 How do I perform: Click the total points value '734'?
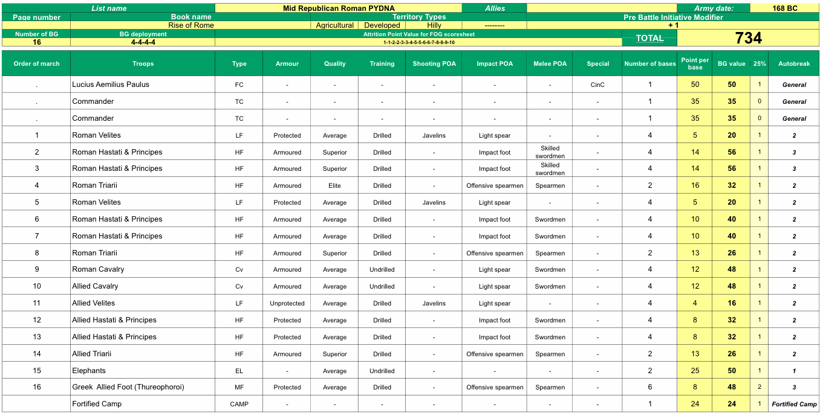coord(749,38)
